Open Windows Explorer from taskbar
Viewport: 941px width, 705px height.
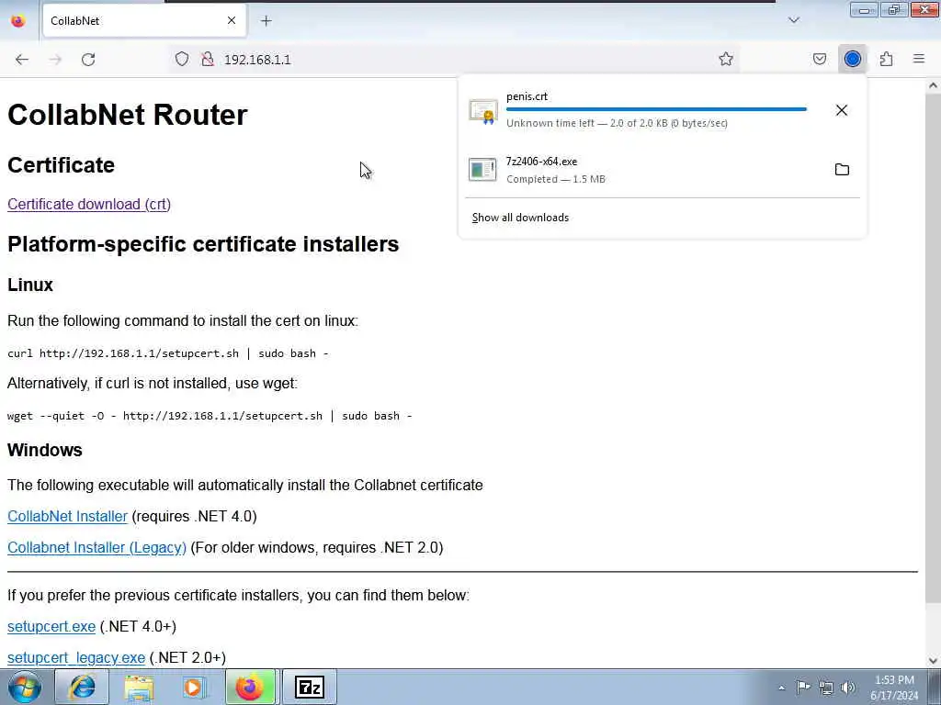tap(139, 687)
